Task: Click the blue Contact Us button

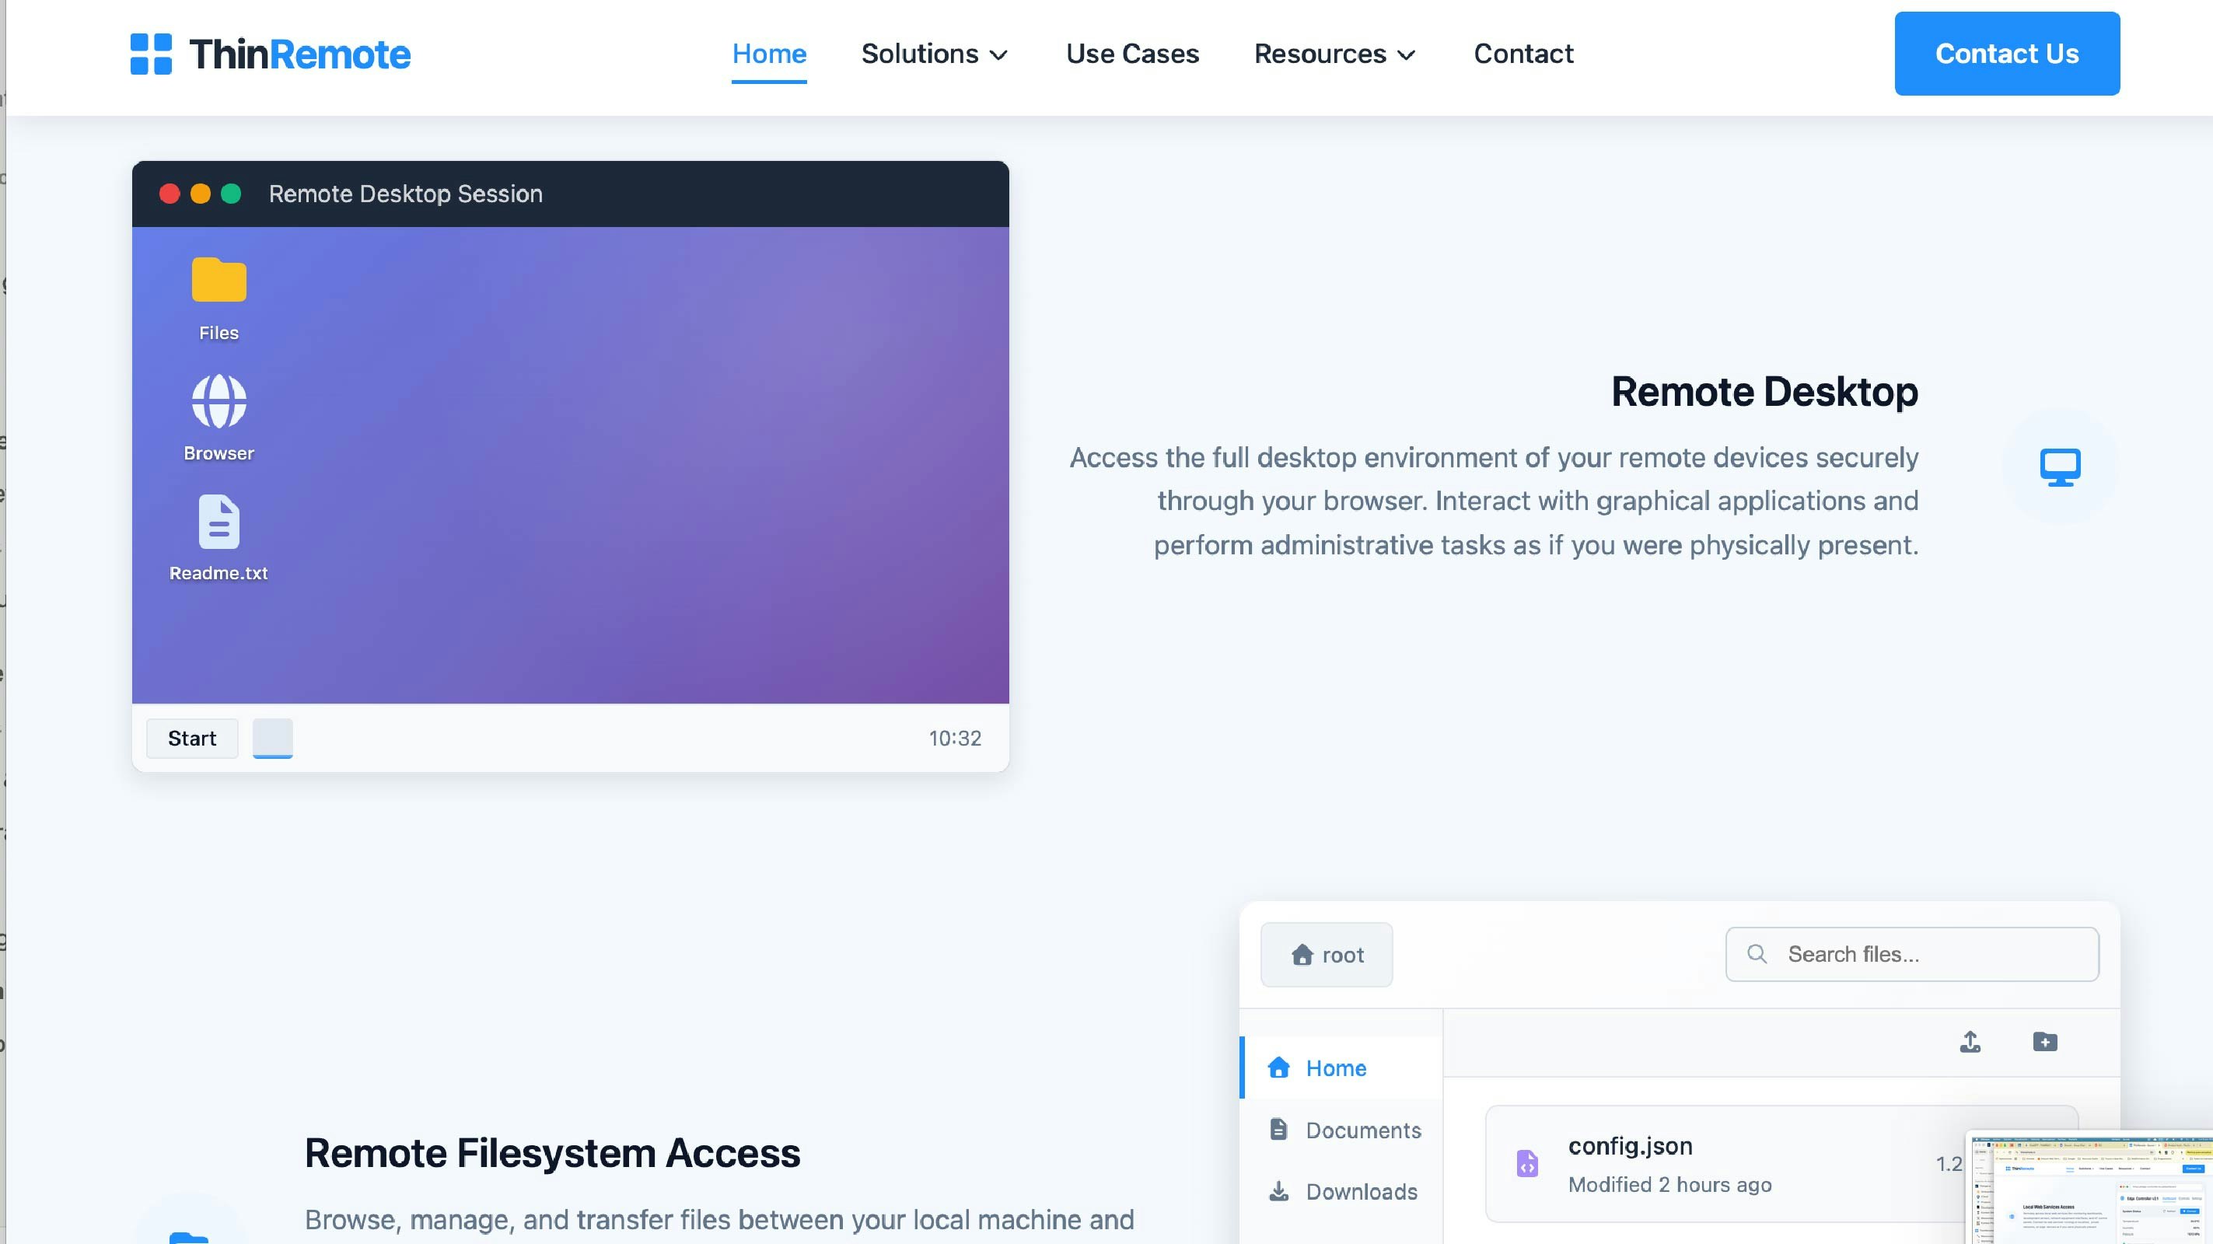Action: (x=2007, y=54)
